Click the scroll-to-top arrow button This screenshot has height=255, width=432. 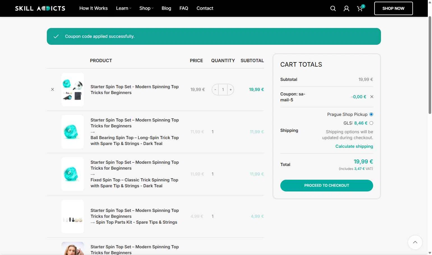click(415, 242)
